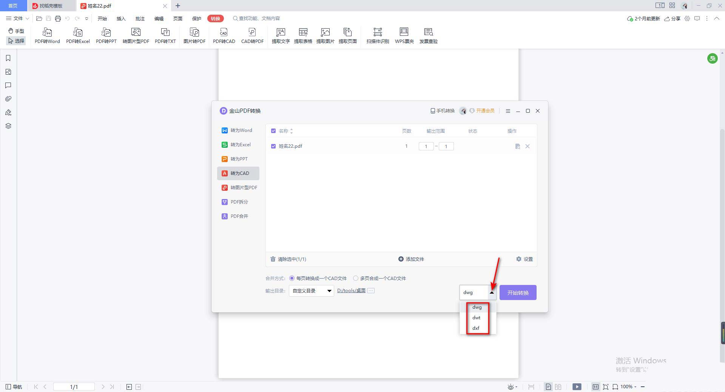Open 扫描件识别 OCR tool
The height and width of the screenshot is (392, 725).
coord(378,36)
